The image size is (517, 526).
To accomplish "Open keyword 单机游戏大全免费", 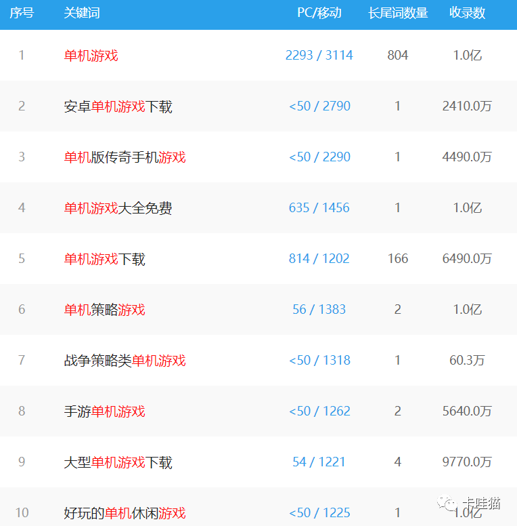I will pyautogui.click(x=118, y=208).
